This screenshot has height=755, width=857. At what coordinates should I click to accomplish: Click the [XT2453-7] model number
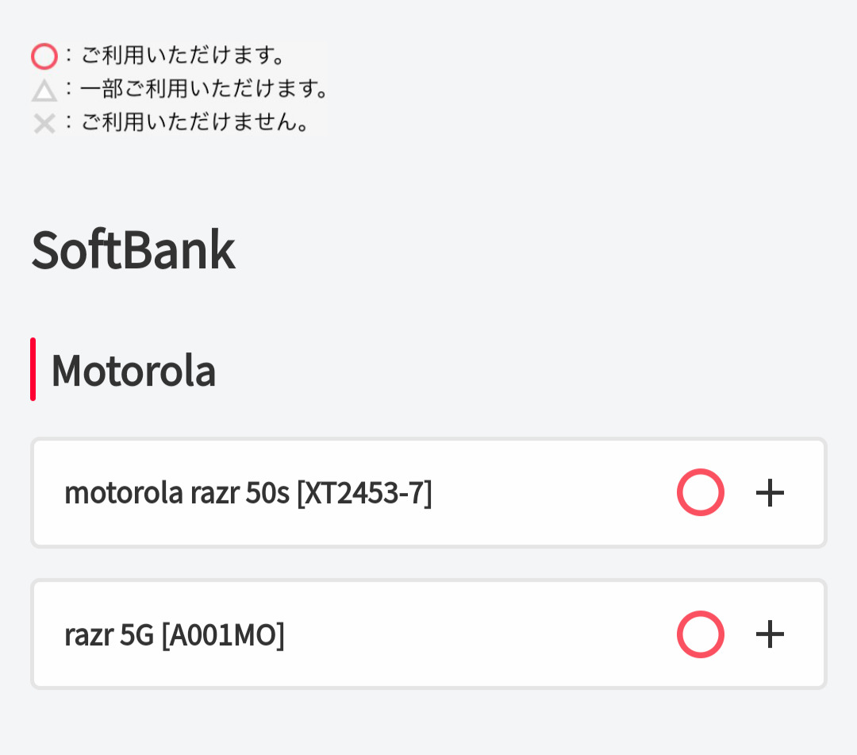(x=363, y=493)
